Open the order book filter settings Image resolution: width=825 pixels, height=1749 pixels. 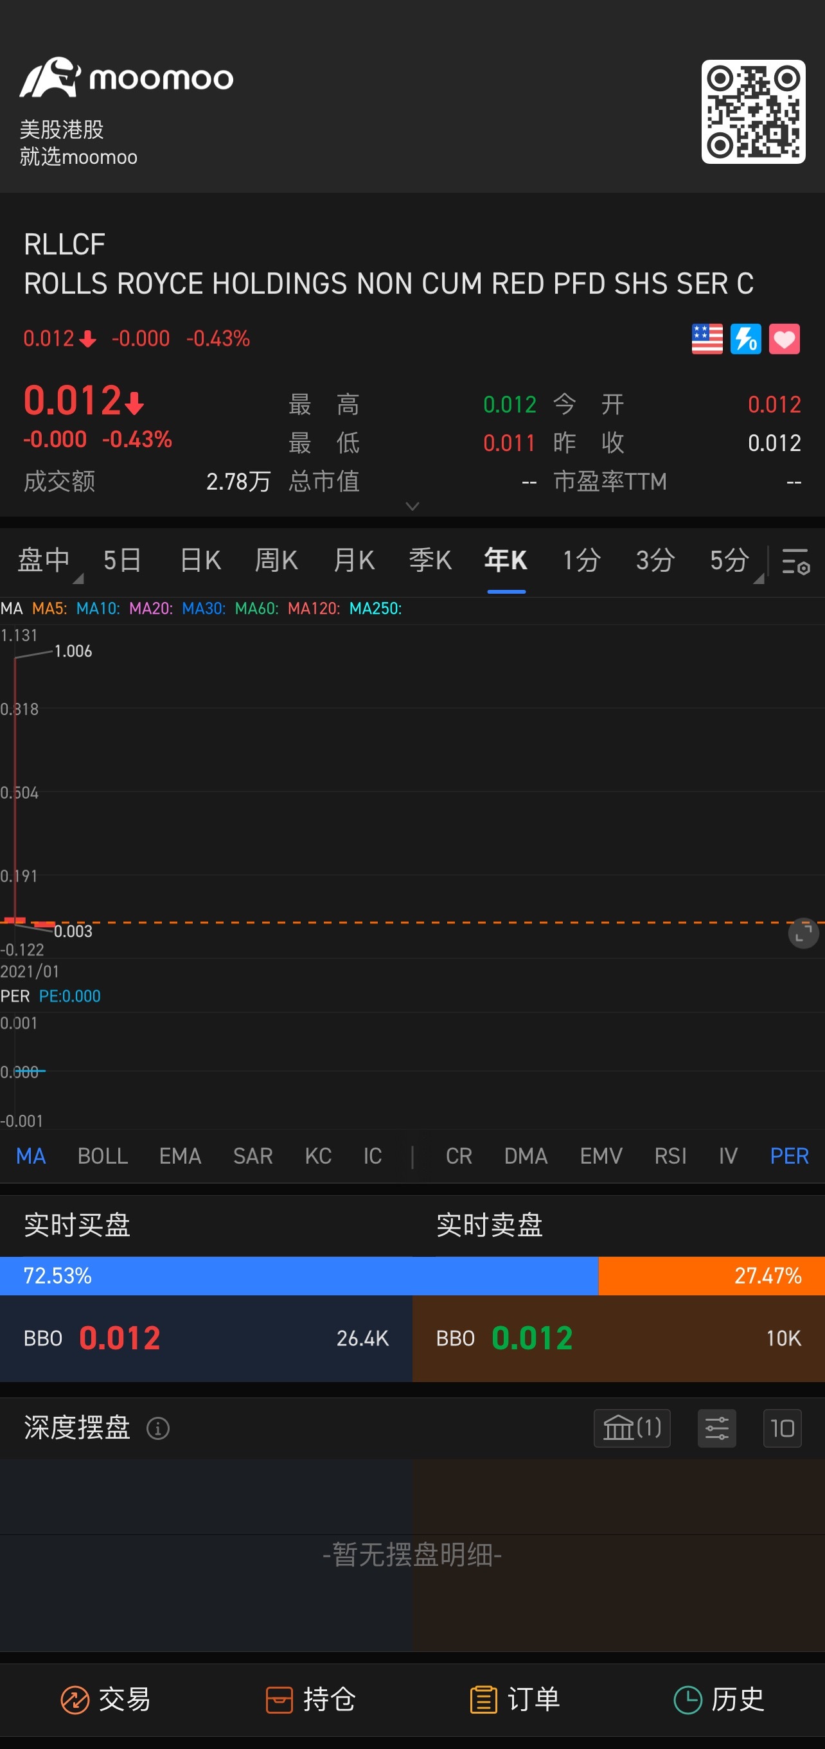[717, 1428]
